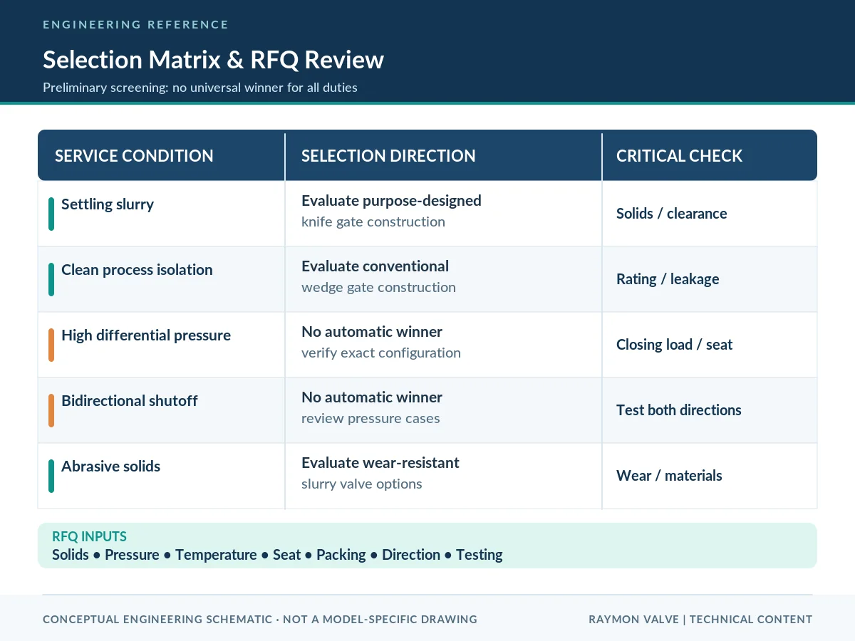This screenshot has width=855, height=641.
Task: Click the orange marker beside 'Bidirectional shutoff'
Action: coord(51,410)
